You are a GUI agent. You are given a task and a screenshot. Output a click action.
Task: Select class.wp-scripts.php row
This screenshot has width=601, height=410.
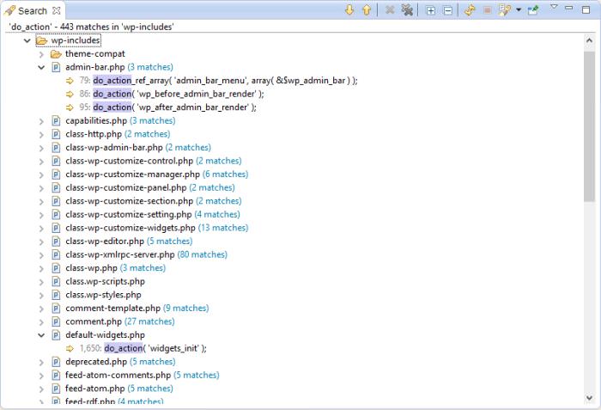point(105,282)
